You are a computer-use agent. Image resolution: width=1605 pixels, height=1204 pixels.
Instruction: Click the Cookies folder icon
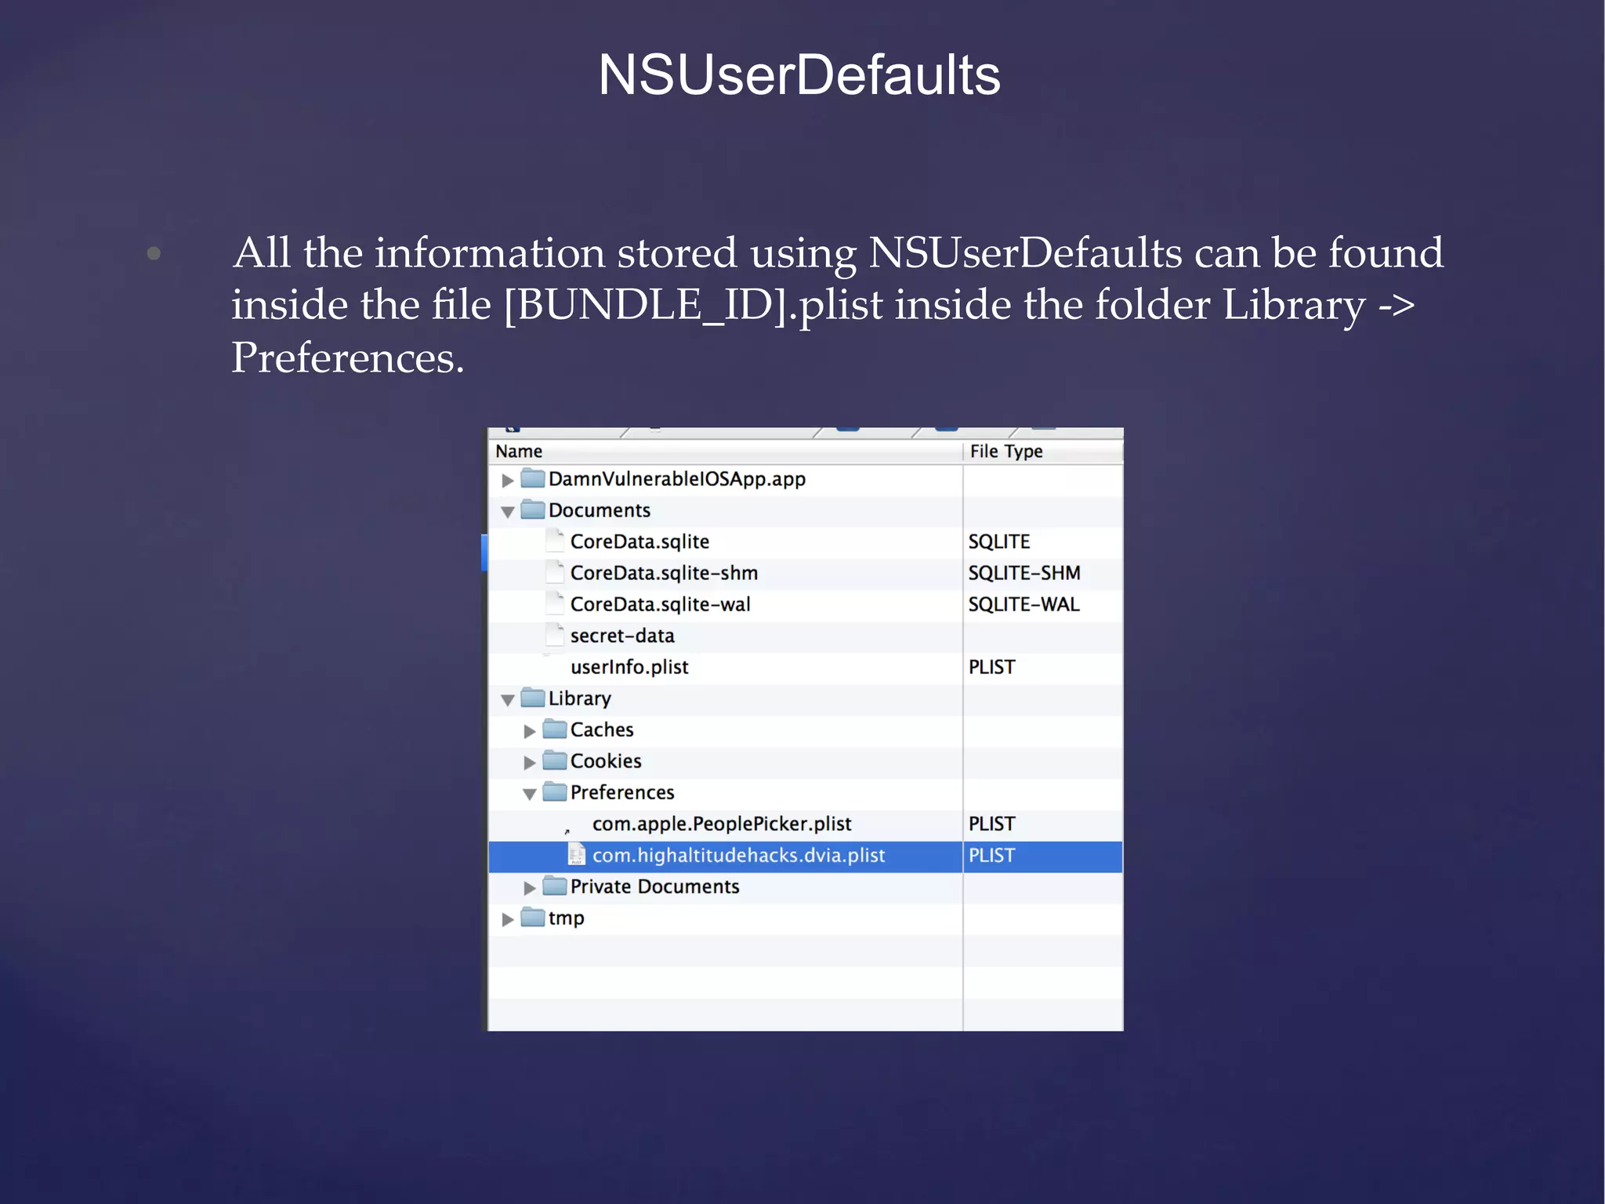tap(555, 760)
